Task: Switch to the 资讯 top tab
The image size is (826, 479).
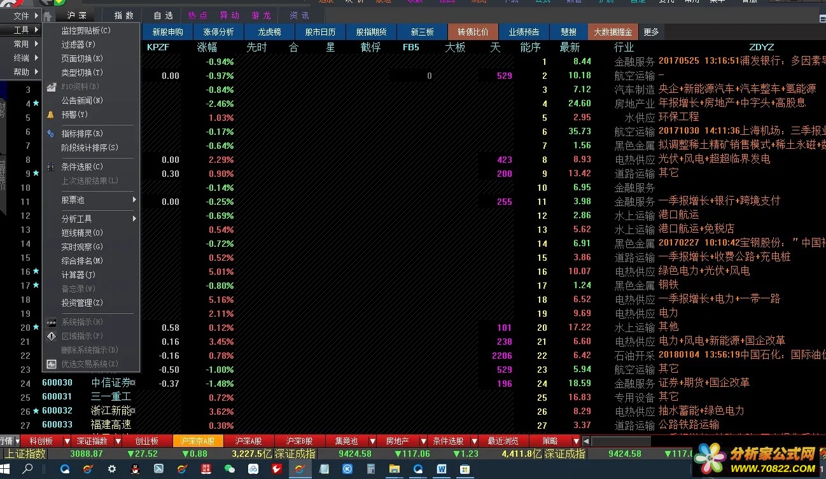Action: [x=299, y=16]
